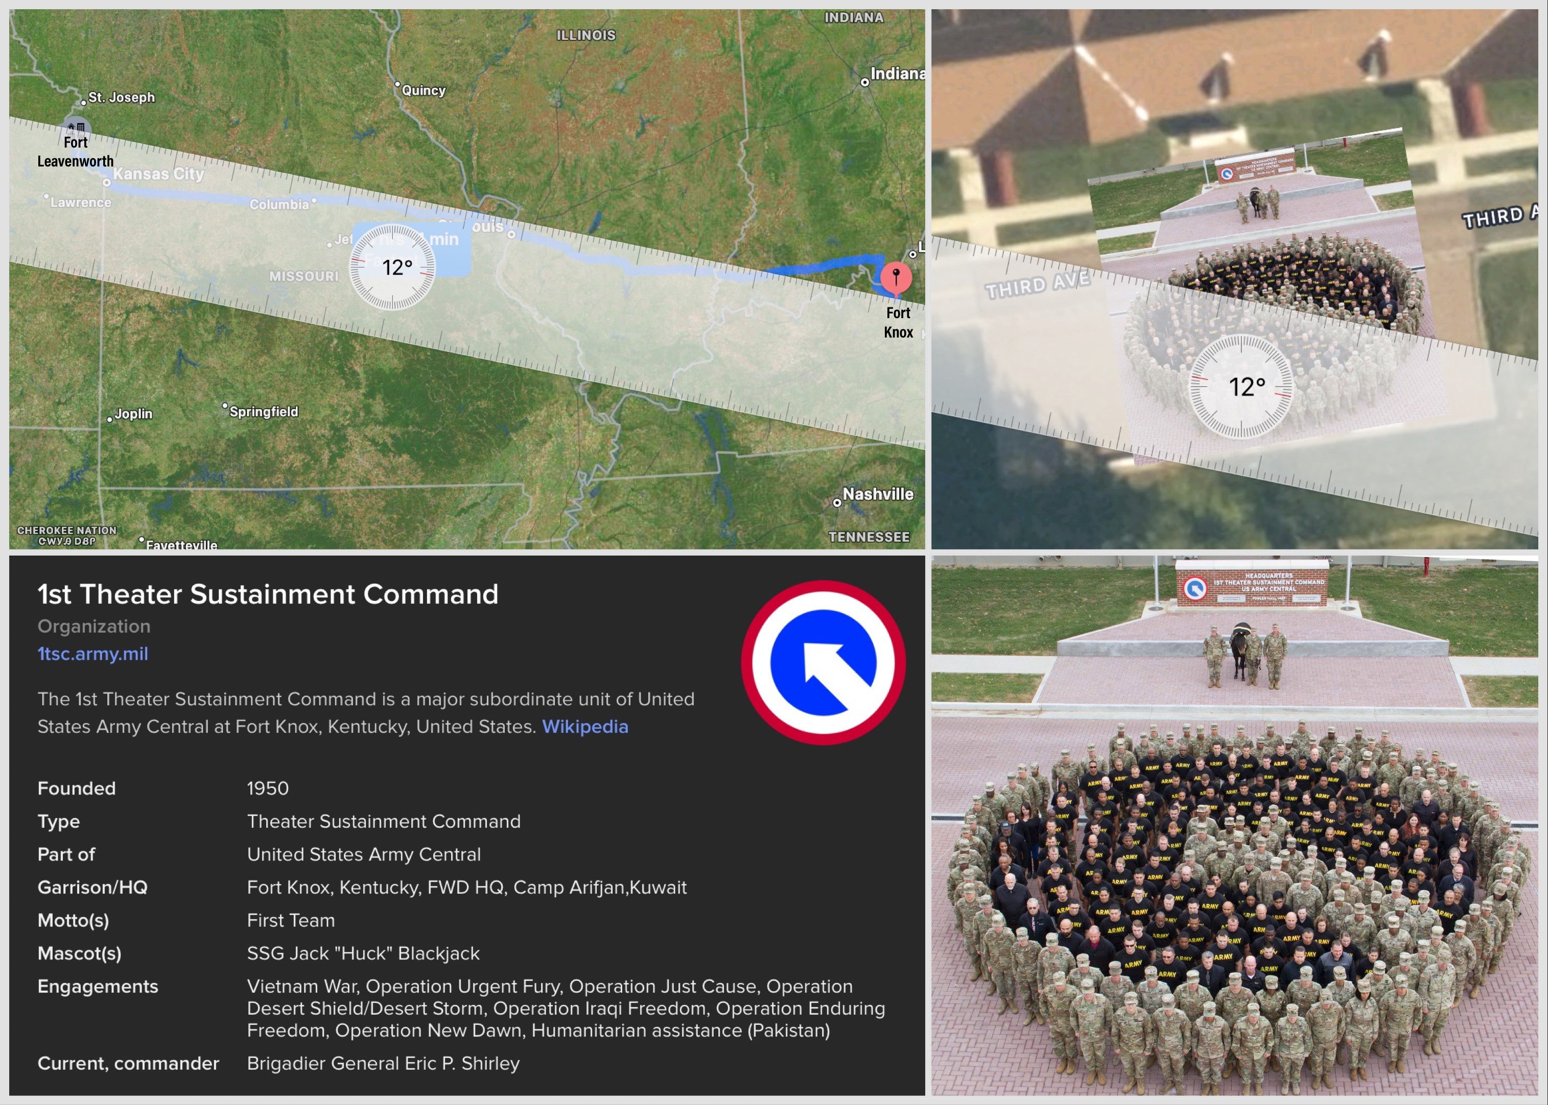Open the 1tsc.army.mil website link
This screenshot has height=1105, width=1548.
[x=92, y=653]
